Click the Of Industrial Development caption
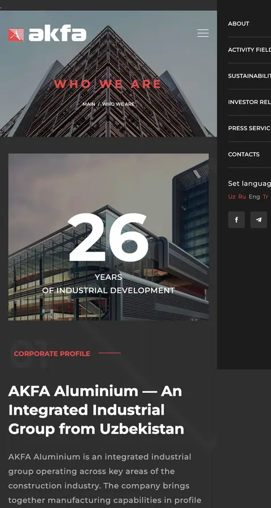The image size is (271, 508). pos(108,291)
